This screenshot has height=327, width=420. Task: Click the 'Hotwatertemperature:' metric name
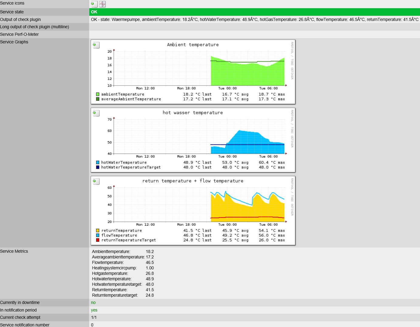(112, 279)
